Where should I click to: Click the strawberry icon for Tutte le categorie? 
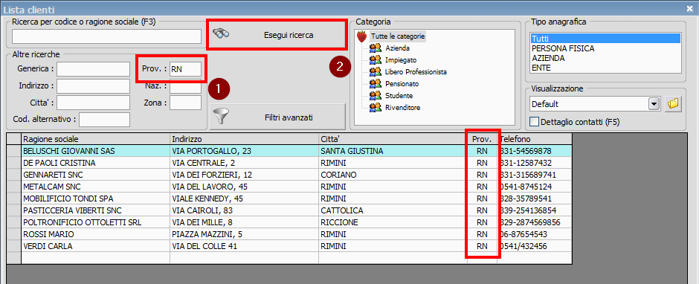point(361,36)
